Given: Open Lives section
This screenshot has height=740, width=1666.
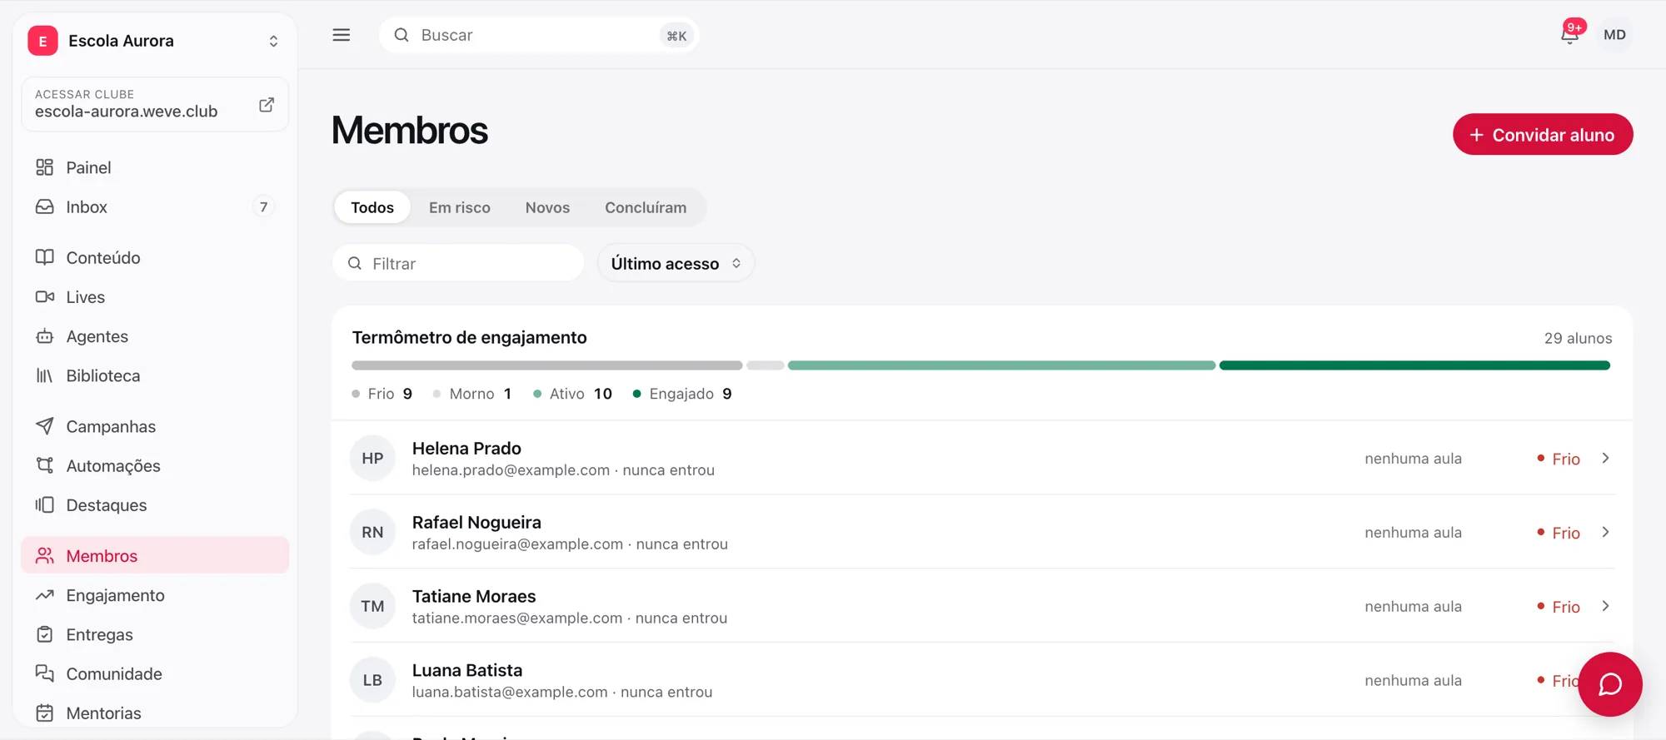Looking at the screenshot, I should click(155, 296).
